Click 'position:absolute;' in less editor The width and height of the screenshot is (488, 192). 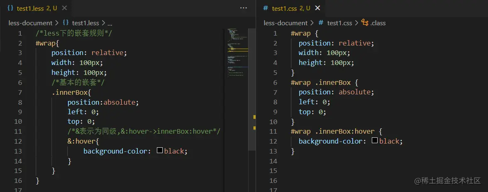pos(103,102)
